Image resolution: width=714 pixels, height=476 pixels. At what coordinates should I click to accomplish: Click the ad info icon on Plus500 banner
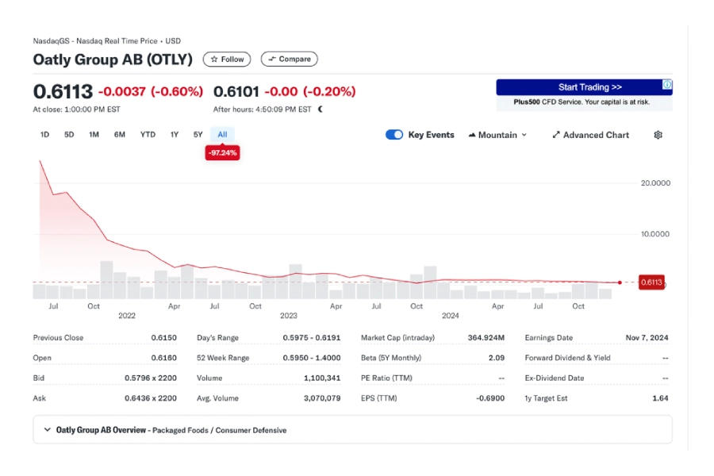666,85
